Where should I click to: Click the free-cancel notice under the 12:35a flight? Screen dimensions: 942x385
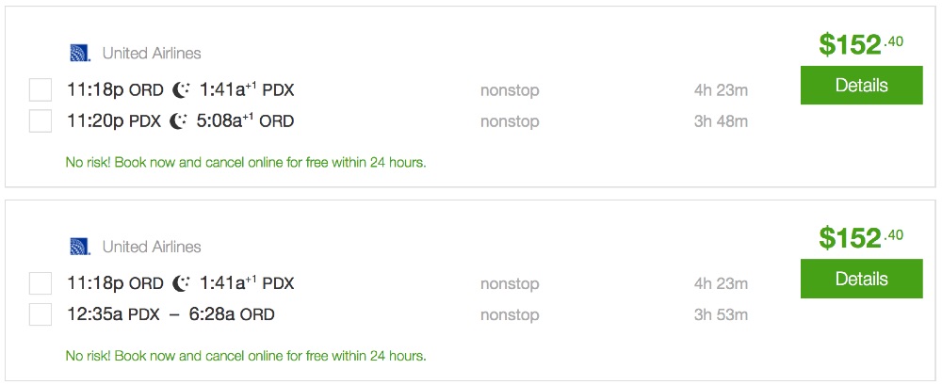246,356
